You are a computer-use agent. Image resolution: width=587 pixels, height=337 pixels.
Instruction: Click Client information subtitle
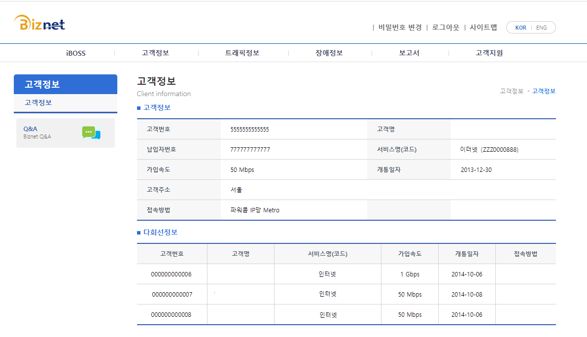(x=164, y=94)
